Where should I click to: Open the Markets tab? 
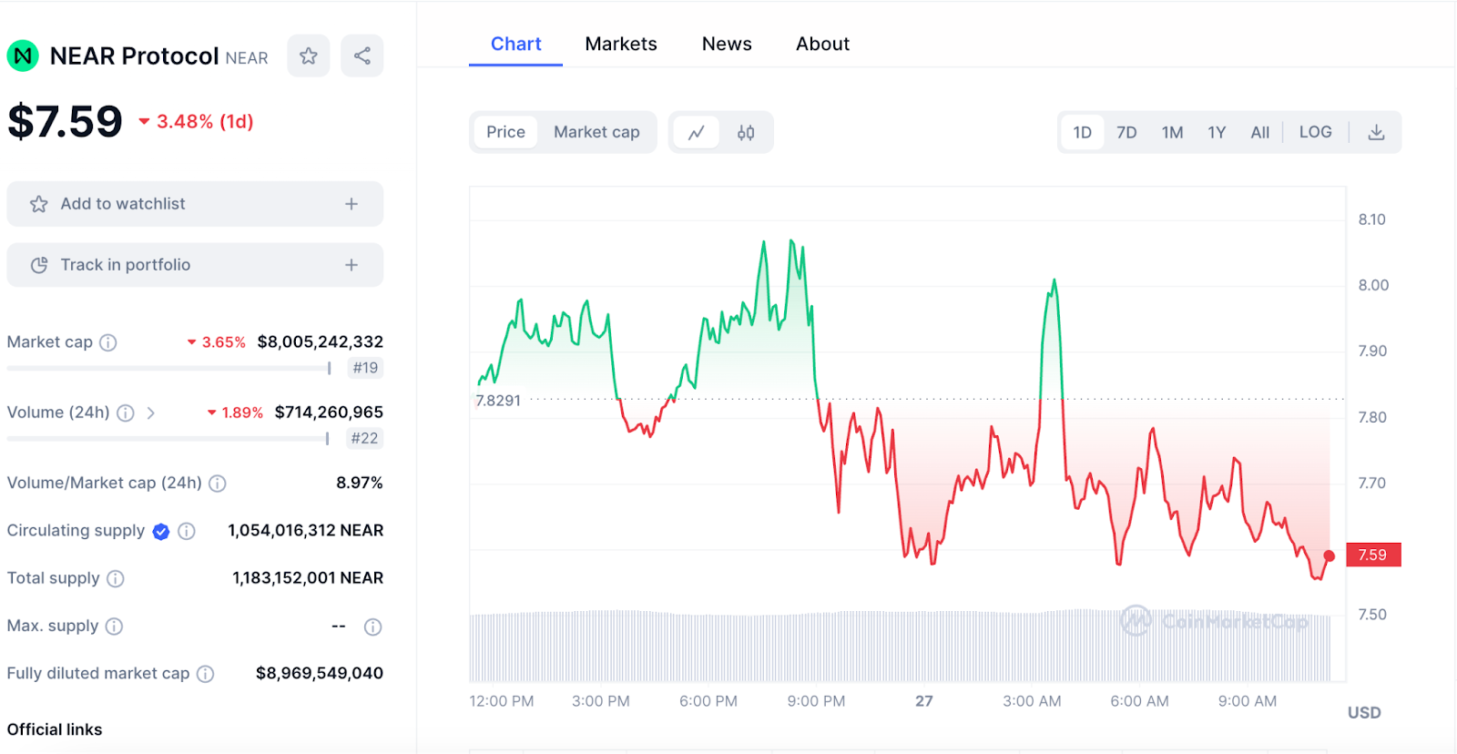pyautogui.click(x=621, y=44)
